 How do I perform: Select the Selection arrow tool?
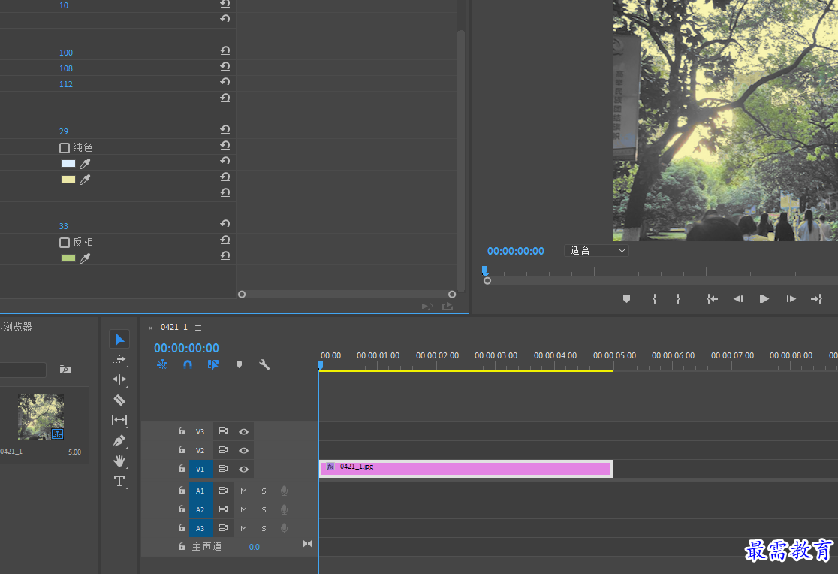[x=119, y=339]
